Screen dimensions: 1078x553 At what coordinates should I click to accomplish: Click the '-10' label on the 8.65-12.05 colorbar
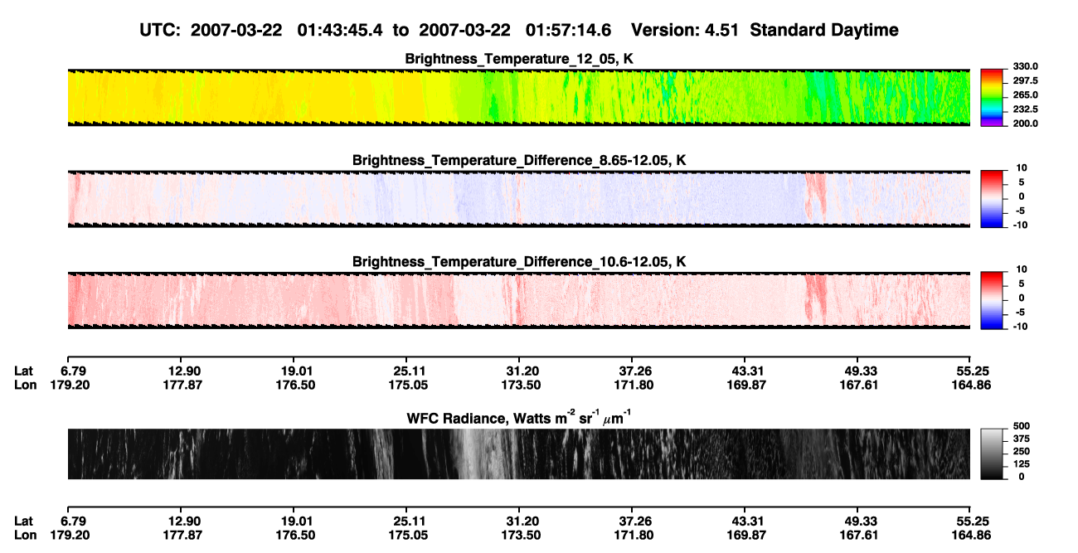click(x=1021, y=225)
